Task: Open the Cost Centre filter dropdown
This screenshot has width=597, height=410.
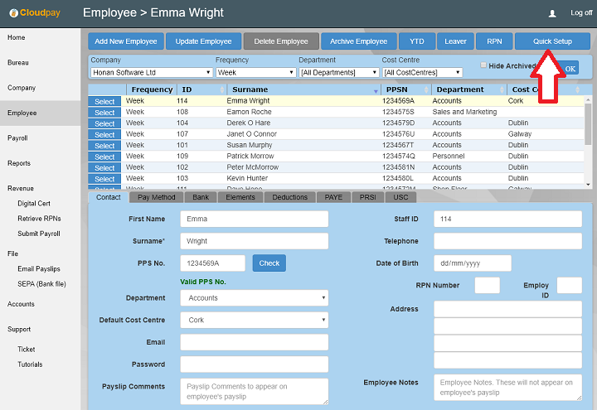Action: click(422, 73)
